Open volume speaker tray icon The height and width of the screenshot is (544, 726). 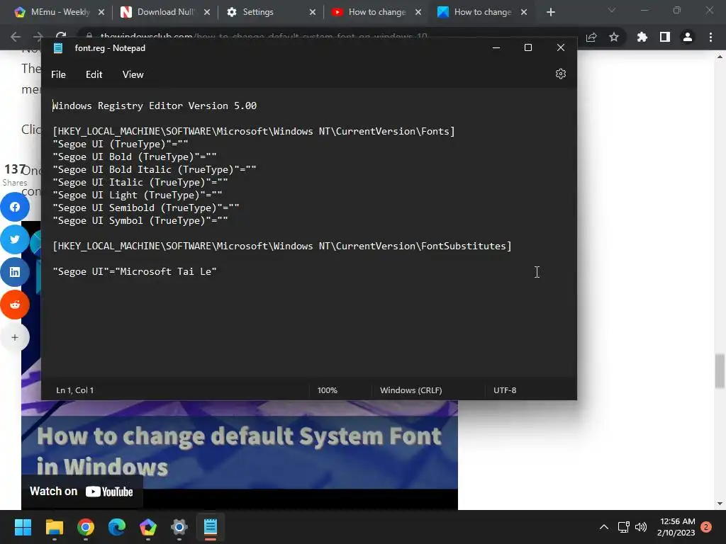[641, 527]
